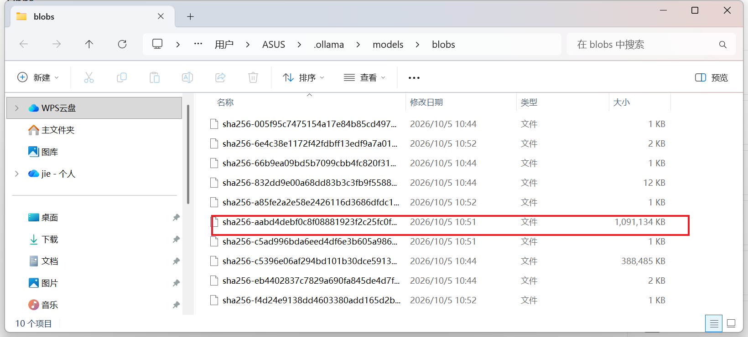Image resolution: width=748 pixels, height=337 pixels.
Task: Click the Copy icon in toolbar
Action: pos(122,77)
